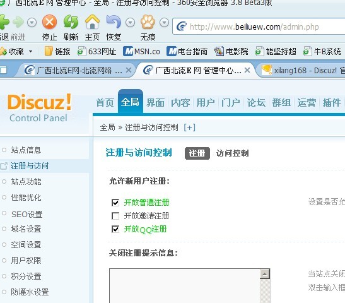Switch to the 界面 admin tab
Viewport: 345px width, 303px height.
click(x=155, y=103)
